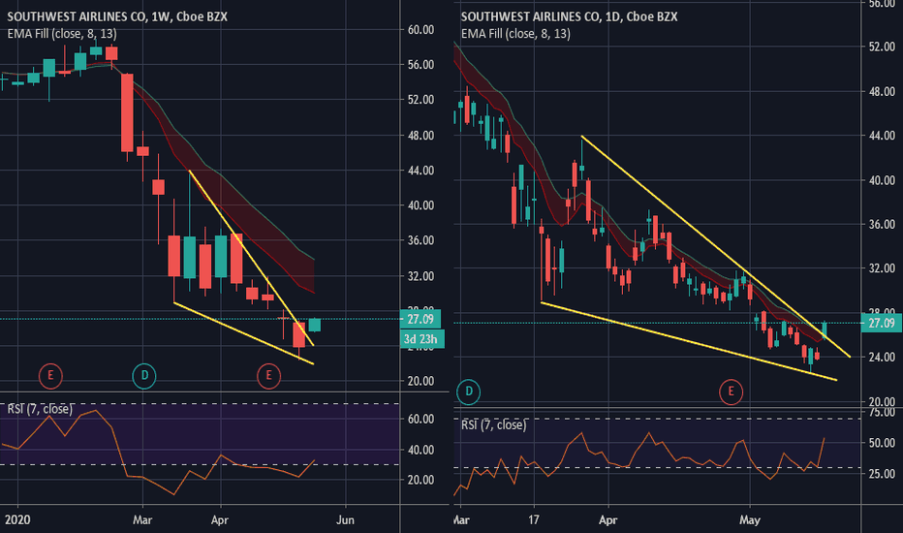Click the 17 date label on daily time axis
Viewport: 903px width, 533px height.
point(534,519)
